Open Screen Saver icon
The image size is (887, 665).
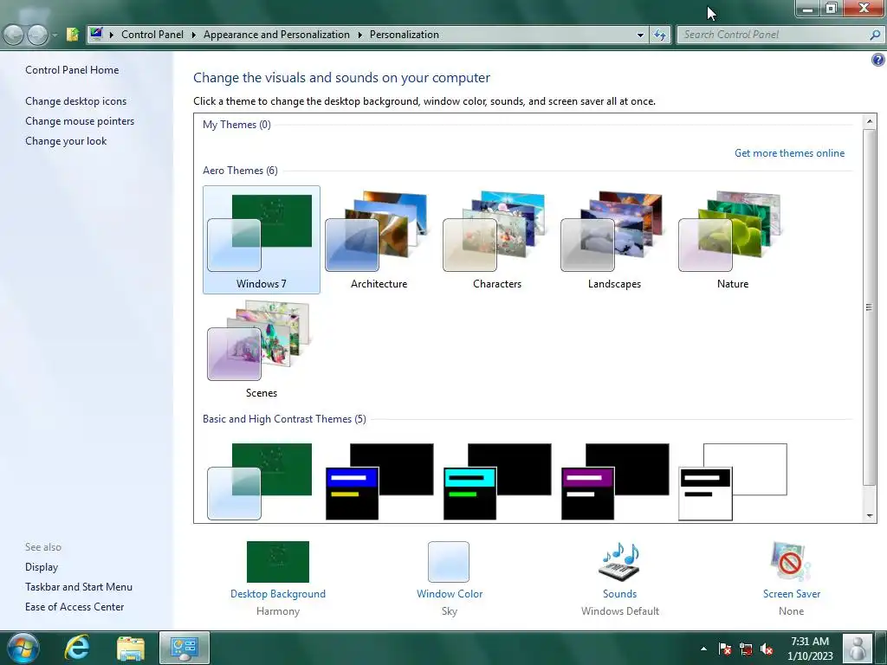click(x=791, y=561)
